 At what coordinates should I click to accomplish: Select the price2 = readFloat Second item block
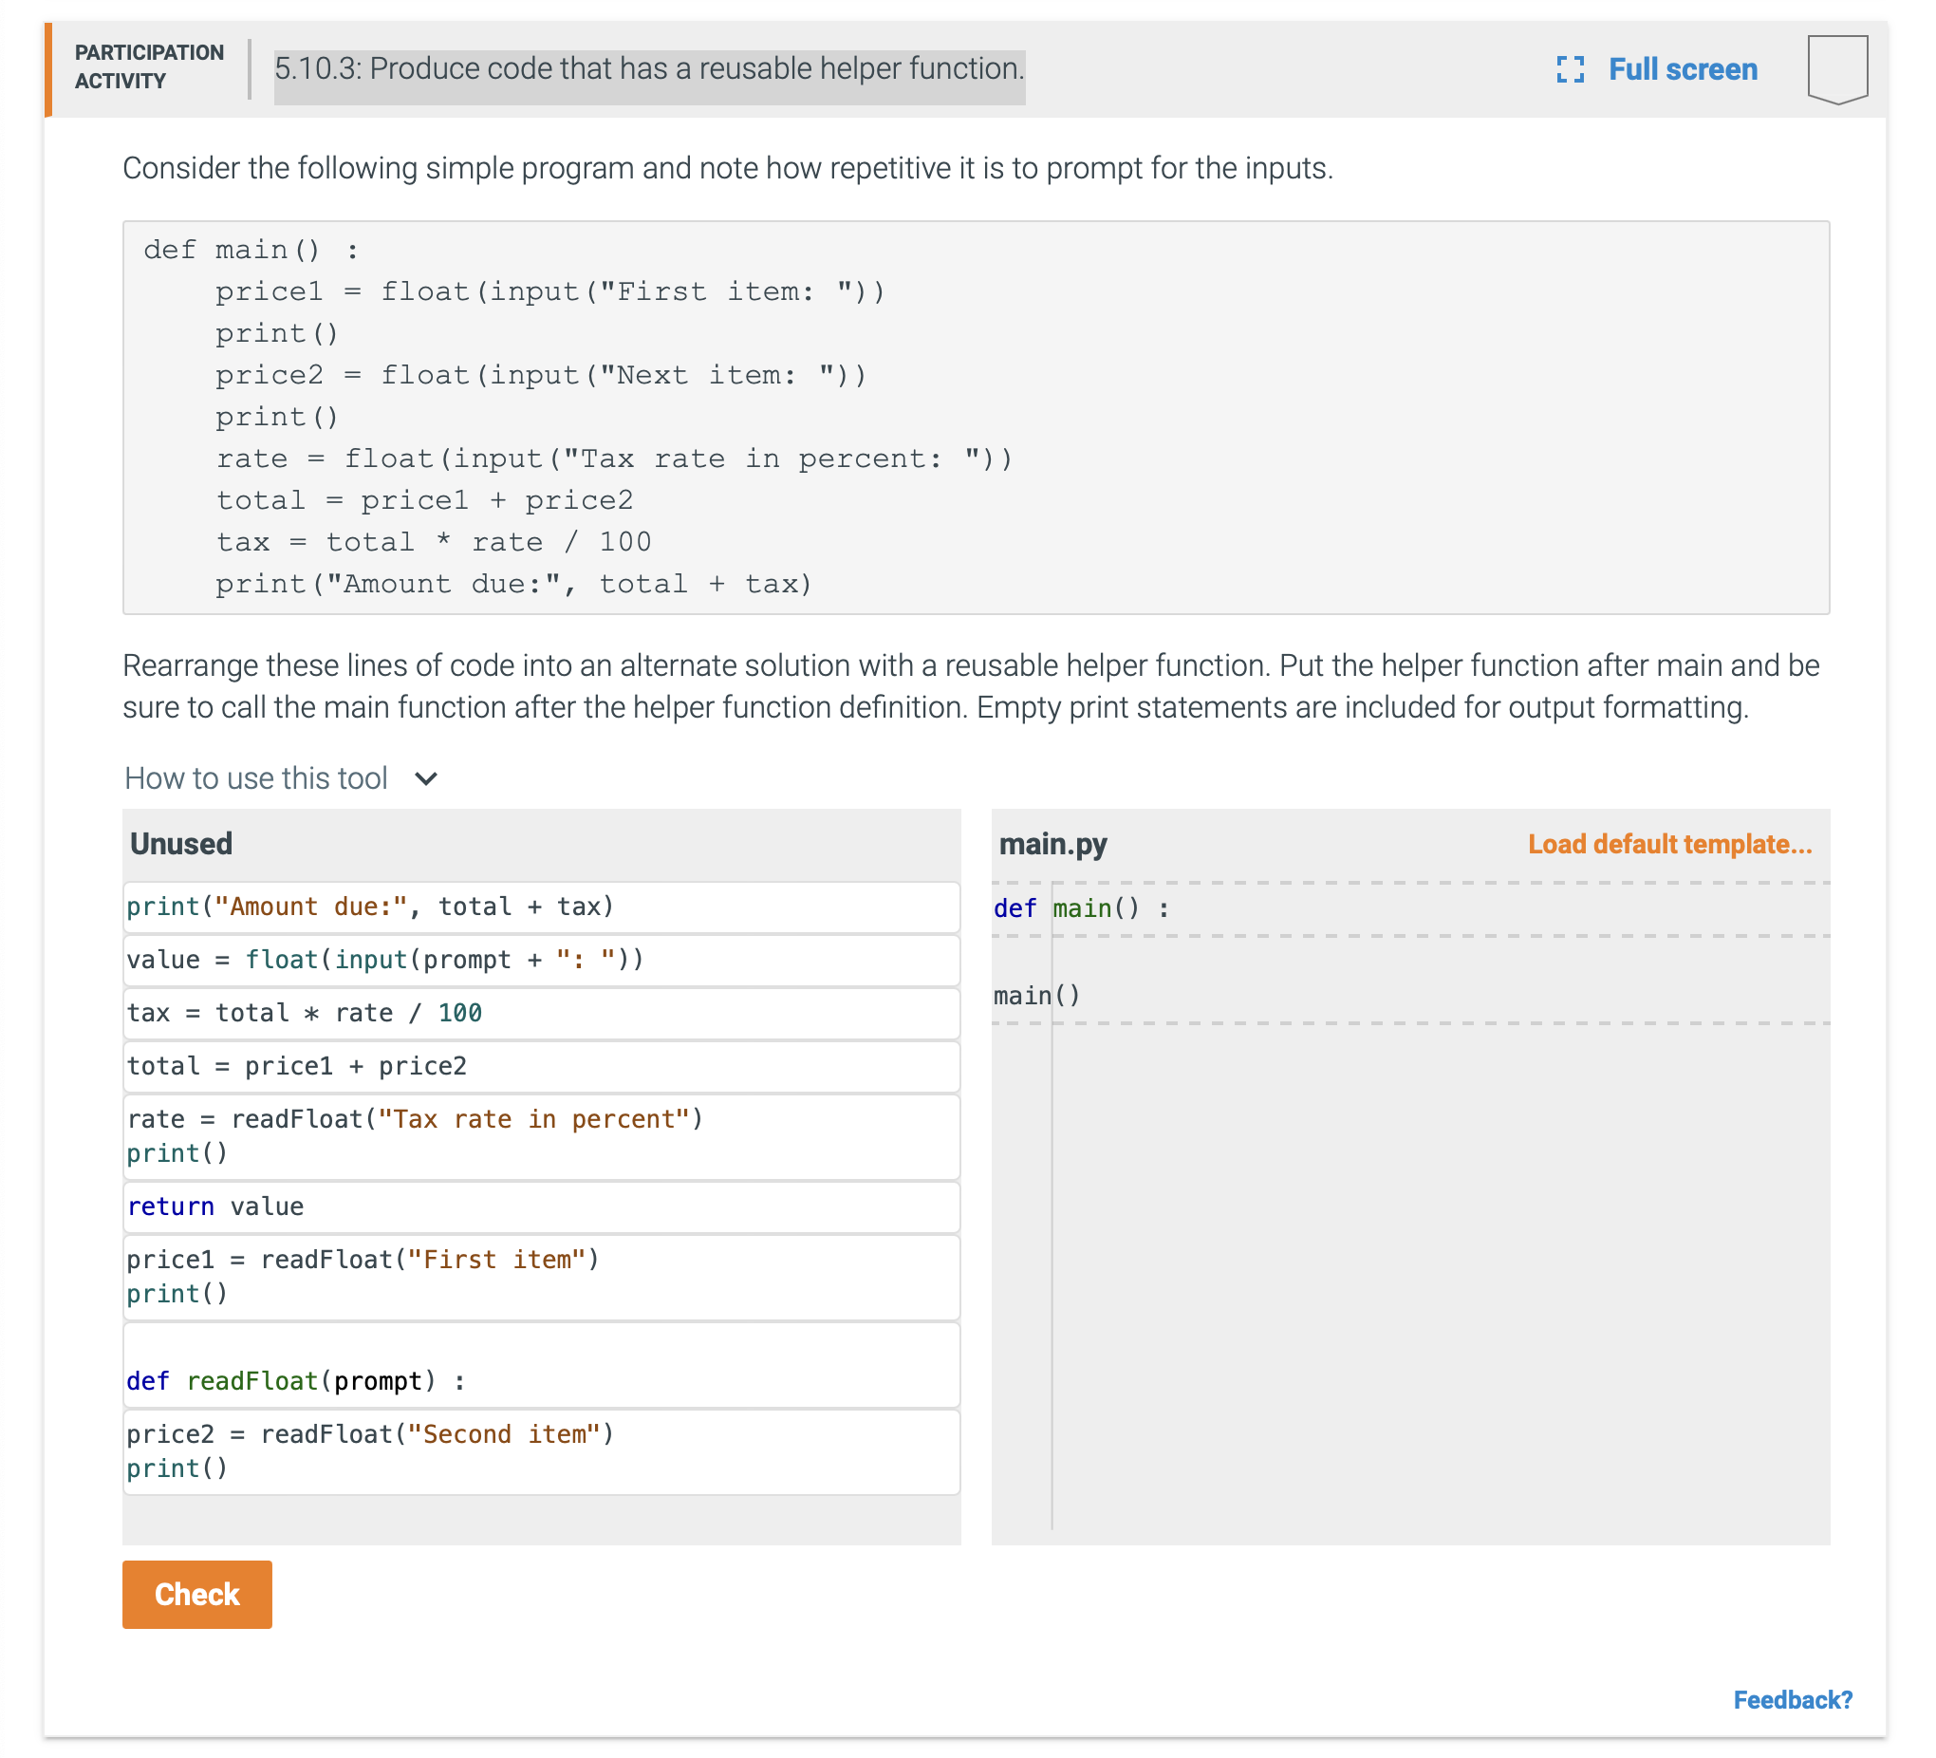point(542,1450)
